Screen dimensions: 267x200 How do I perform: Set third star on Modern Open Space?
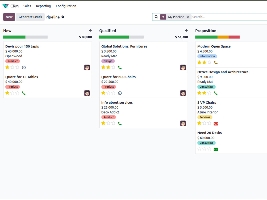209,62
